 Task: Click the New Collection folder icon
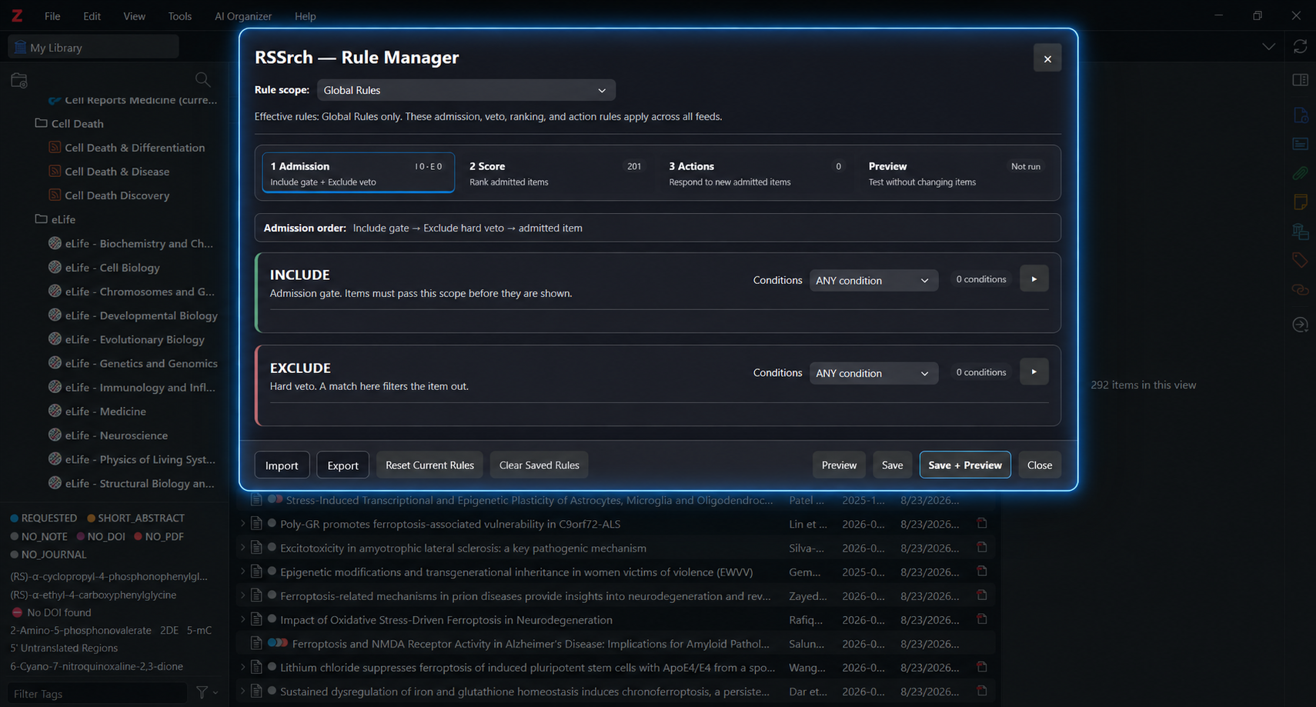19,80
